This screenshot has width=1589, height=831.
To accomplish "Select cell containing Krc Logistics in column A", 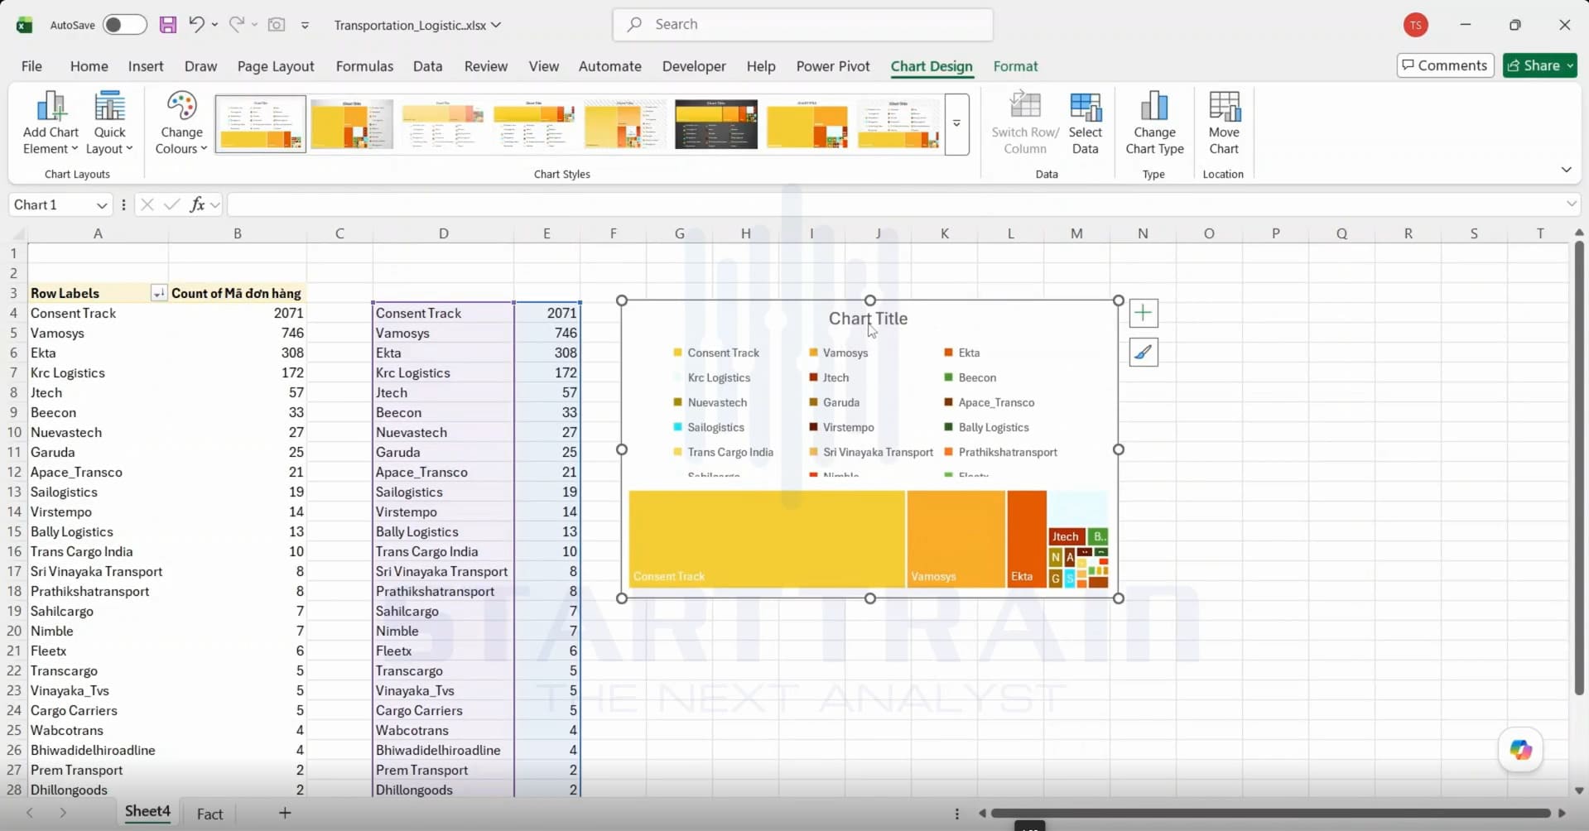I will 98,372.
